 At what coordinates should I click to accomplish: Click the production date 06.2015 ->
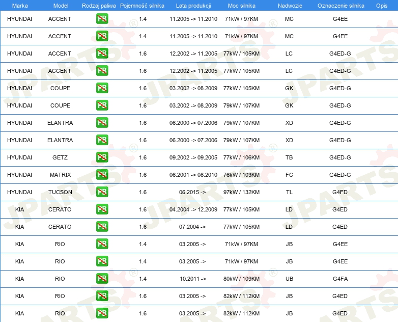[192, 192]
